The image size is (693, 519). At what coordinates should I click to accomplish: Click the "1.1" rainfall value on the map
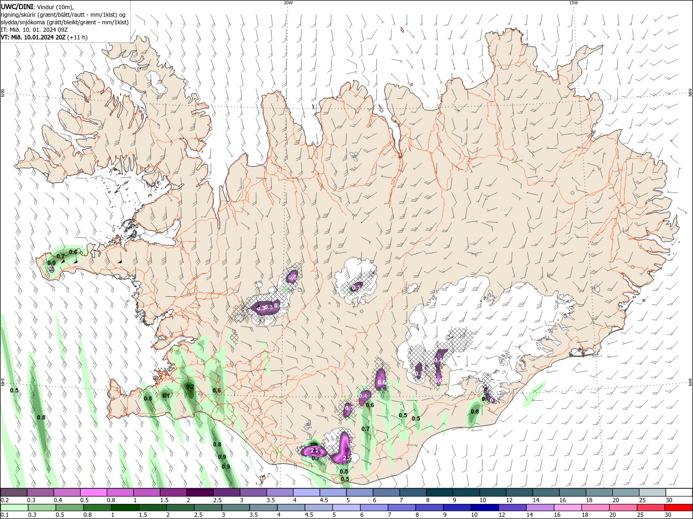point(166,396)
